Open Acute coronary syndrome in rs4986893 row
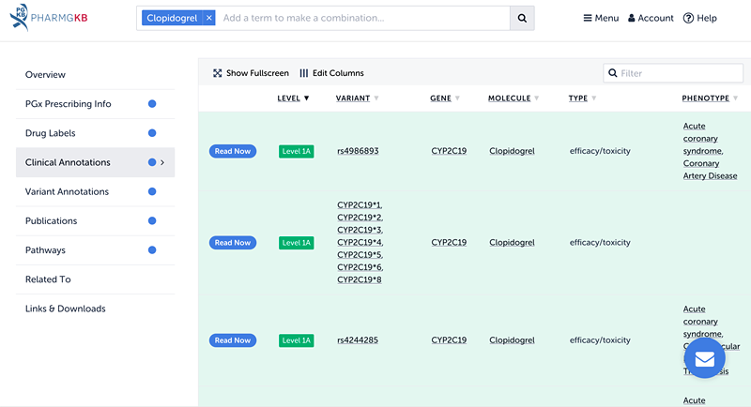The height and width of the screenshot is (407, 751). pyautogui.click(x=702, y=139)
